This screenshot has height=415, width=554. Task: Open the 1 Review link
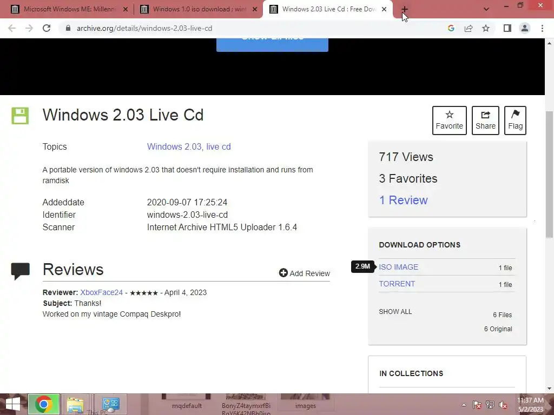403,200
